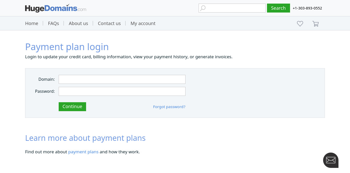Follow the Forgot password? link
The width and height of the screenshot is (350, 173).
(x=169, y=107)
